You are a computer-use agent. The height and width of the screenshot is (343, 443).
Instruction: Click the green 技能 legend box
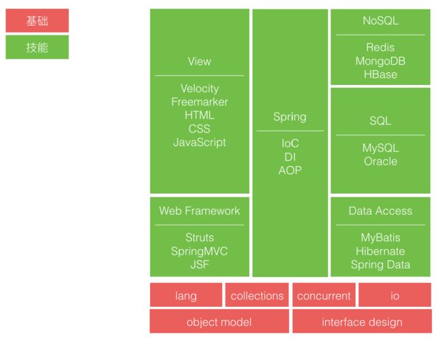click(x=37, y=47)
